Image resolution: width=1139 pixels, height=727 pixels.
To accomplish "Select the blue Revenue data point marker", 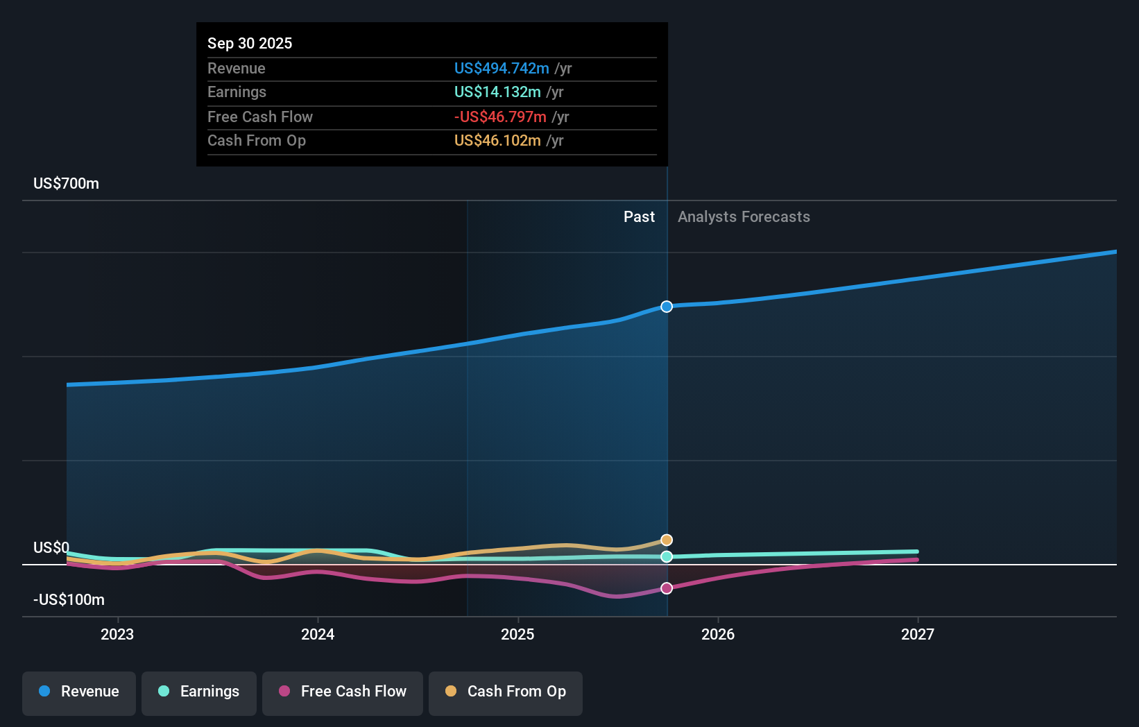I will point(666,306).
